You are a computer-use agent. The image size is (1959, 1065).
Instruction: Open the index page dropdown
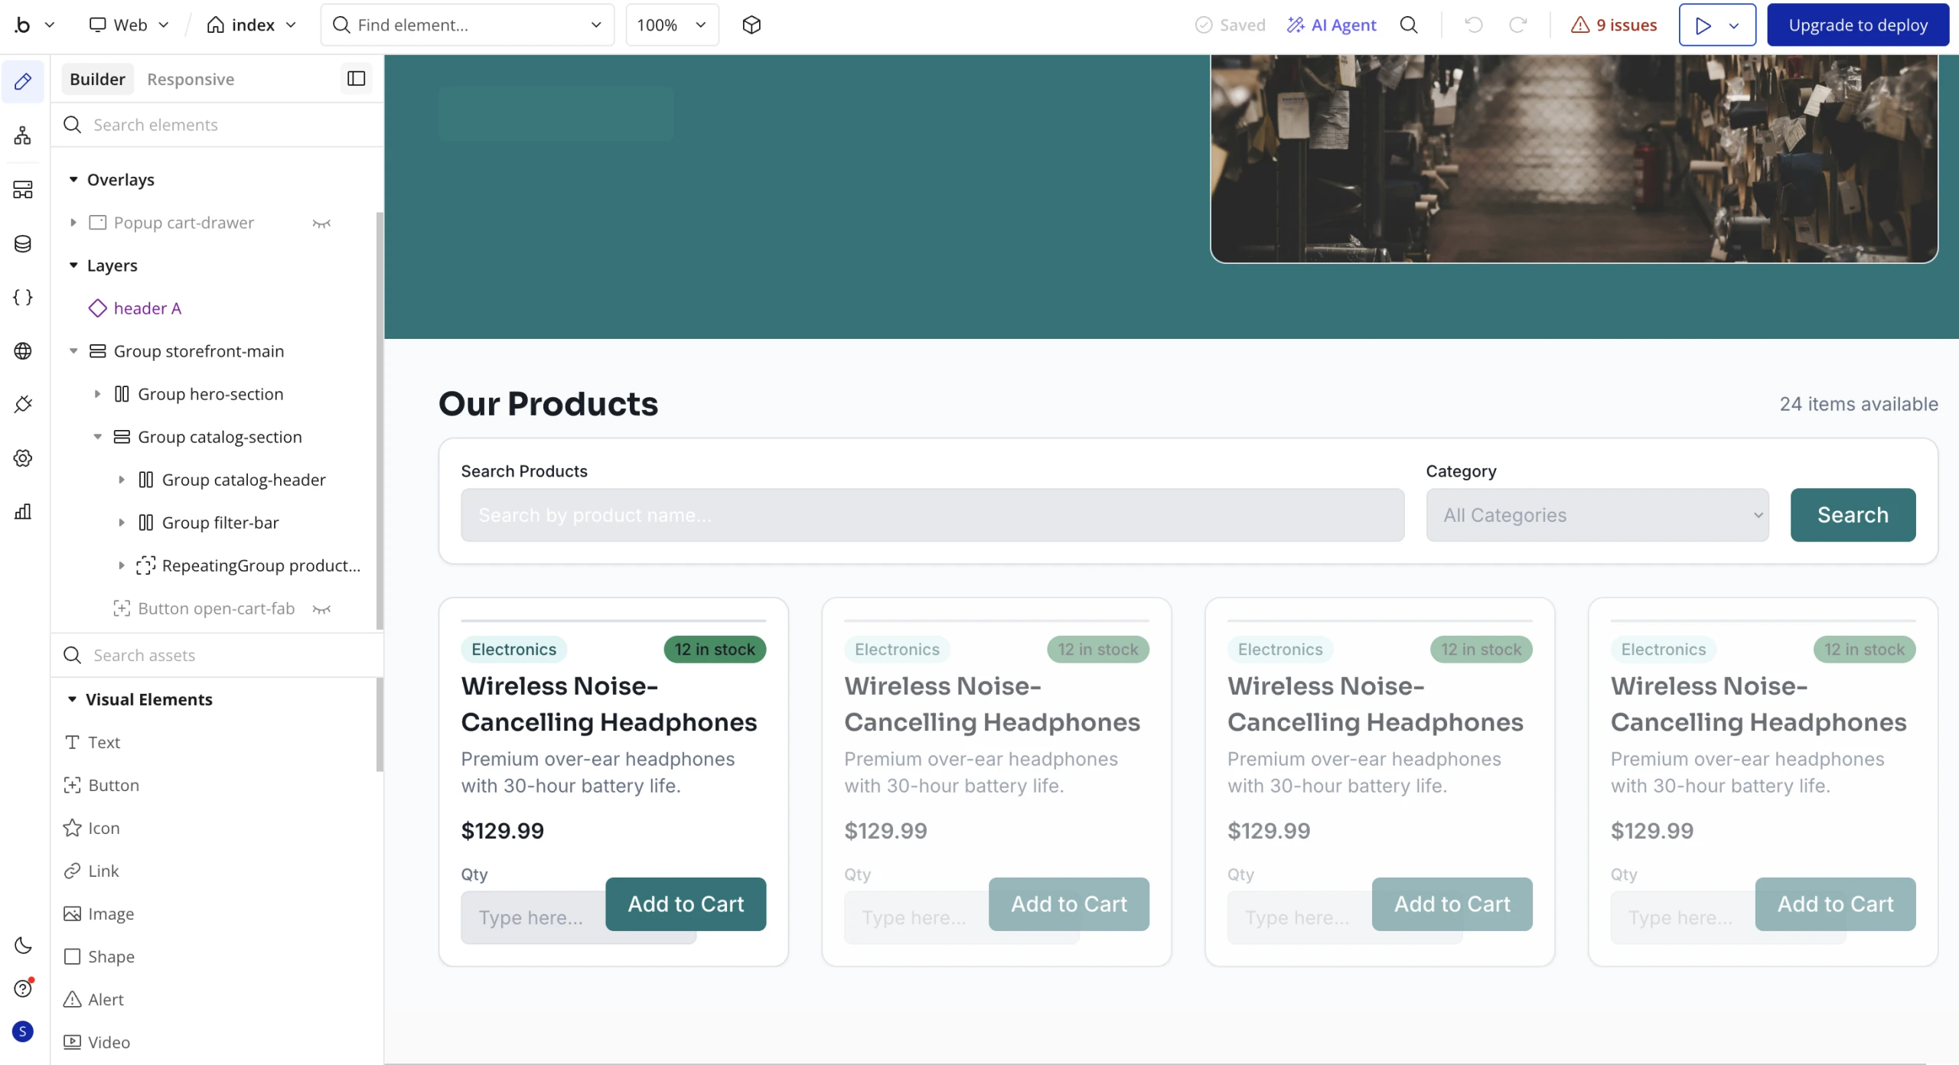pyautogui.click(x=252, y=25)
